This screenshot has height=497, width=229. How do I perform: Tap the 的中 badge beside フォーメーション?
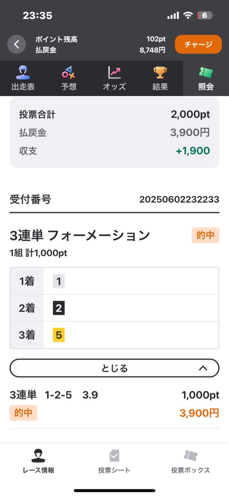click(206, 235)
